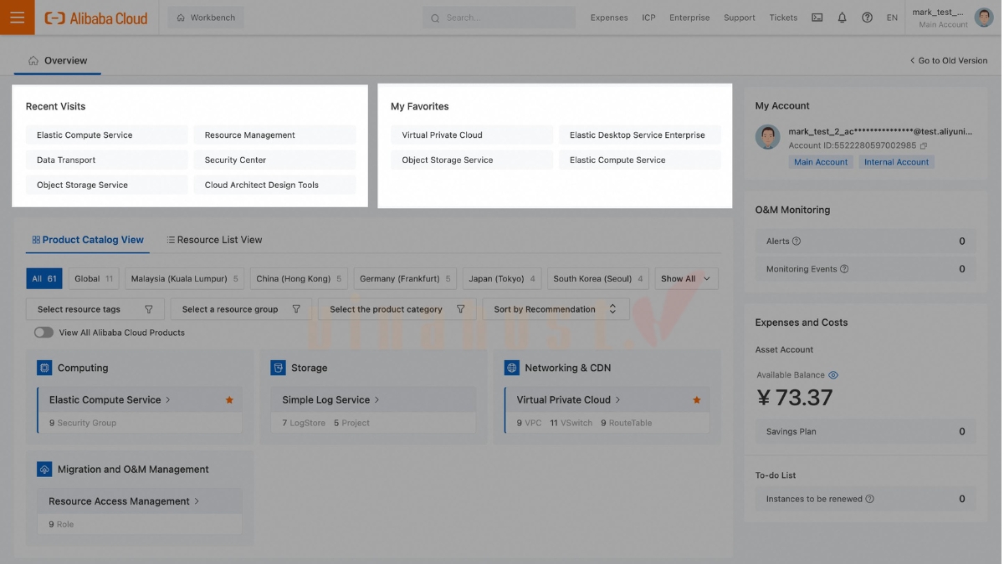Expand the Show All regions dropdown
The image size is (1004, 564).
point(686,279)
